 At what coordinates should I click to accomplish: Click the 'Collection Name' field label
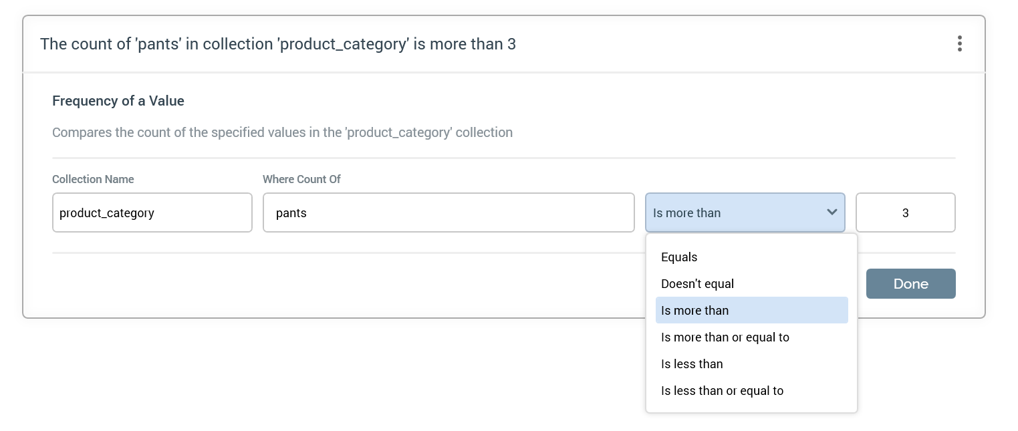point(93,179)
